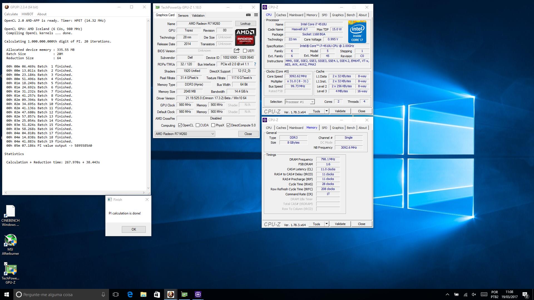534x300 pixels.
Task: Click the muted volume tray icon
Action: click(x=474, y=294)
